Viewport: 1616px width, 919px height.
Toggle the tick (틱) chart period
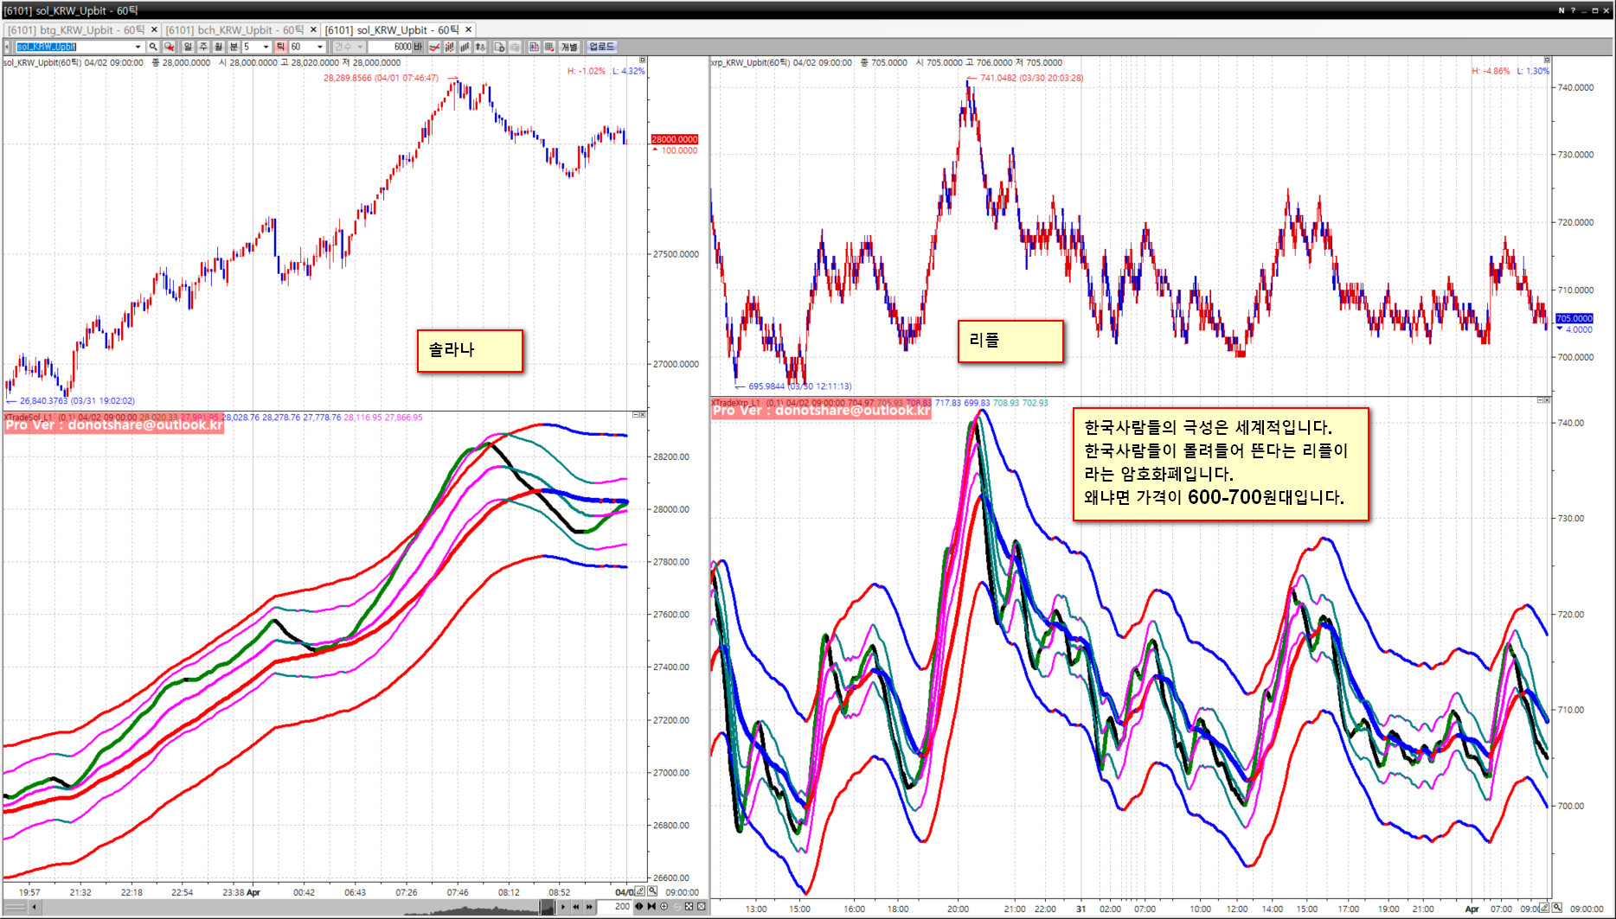(281, 47)
